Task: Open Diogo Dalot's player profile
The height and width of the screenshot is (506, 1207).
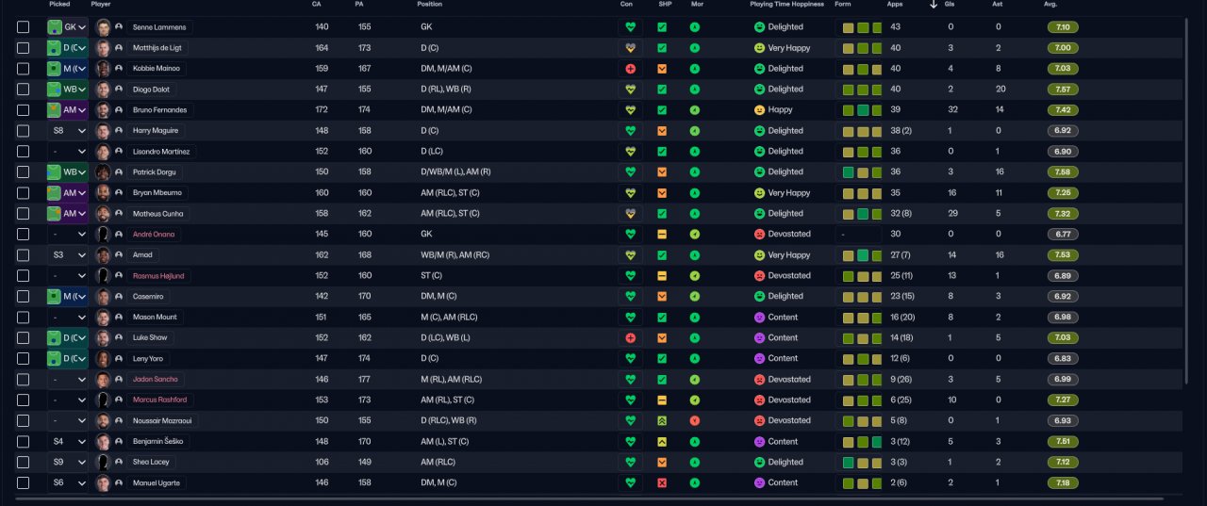Action: (151, 90)
